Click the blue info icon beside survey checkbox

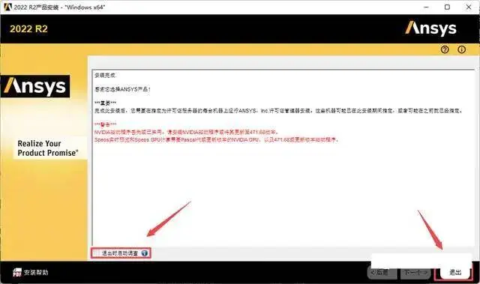[x=145, y=253]
